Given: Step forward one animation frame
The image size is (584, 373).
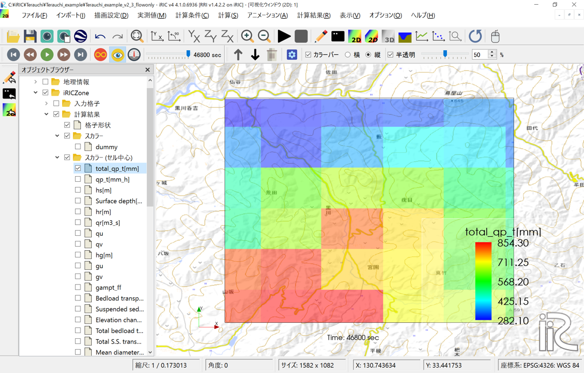Looking at the screenshot, I should coord(64,55).
